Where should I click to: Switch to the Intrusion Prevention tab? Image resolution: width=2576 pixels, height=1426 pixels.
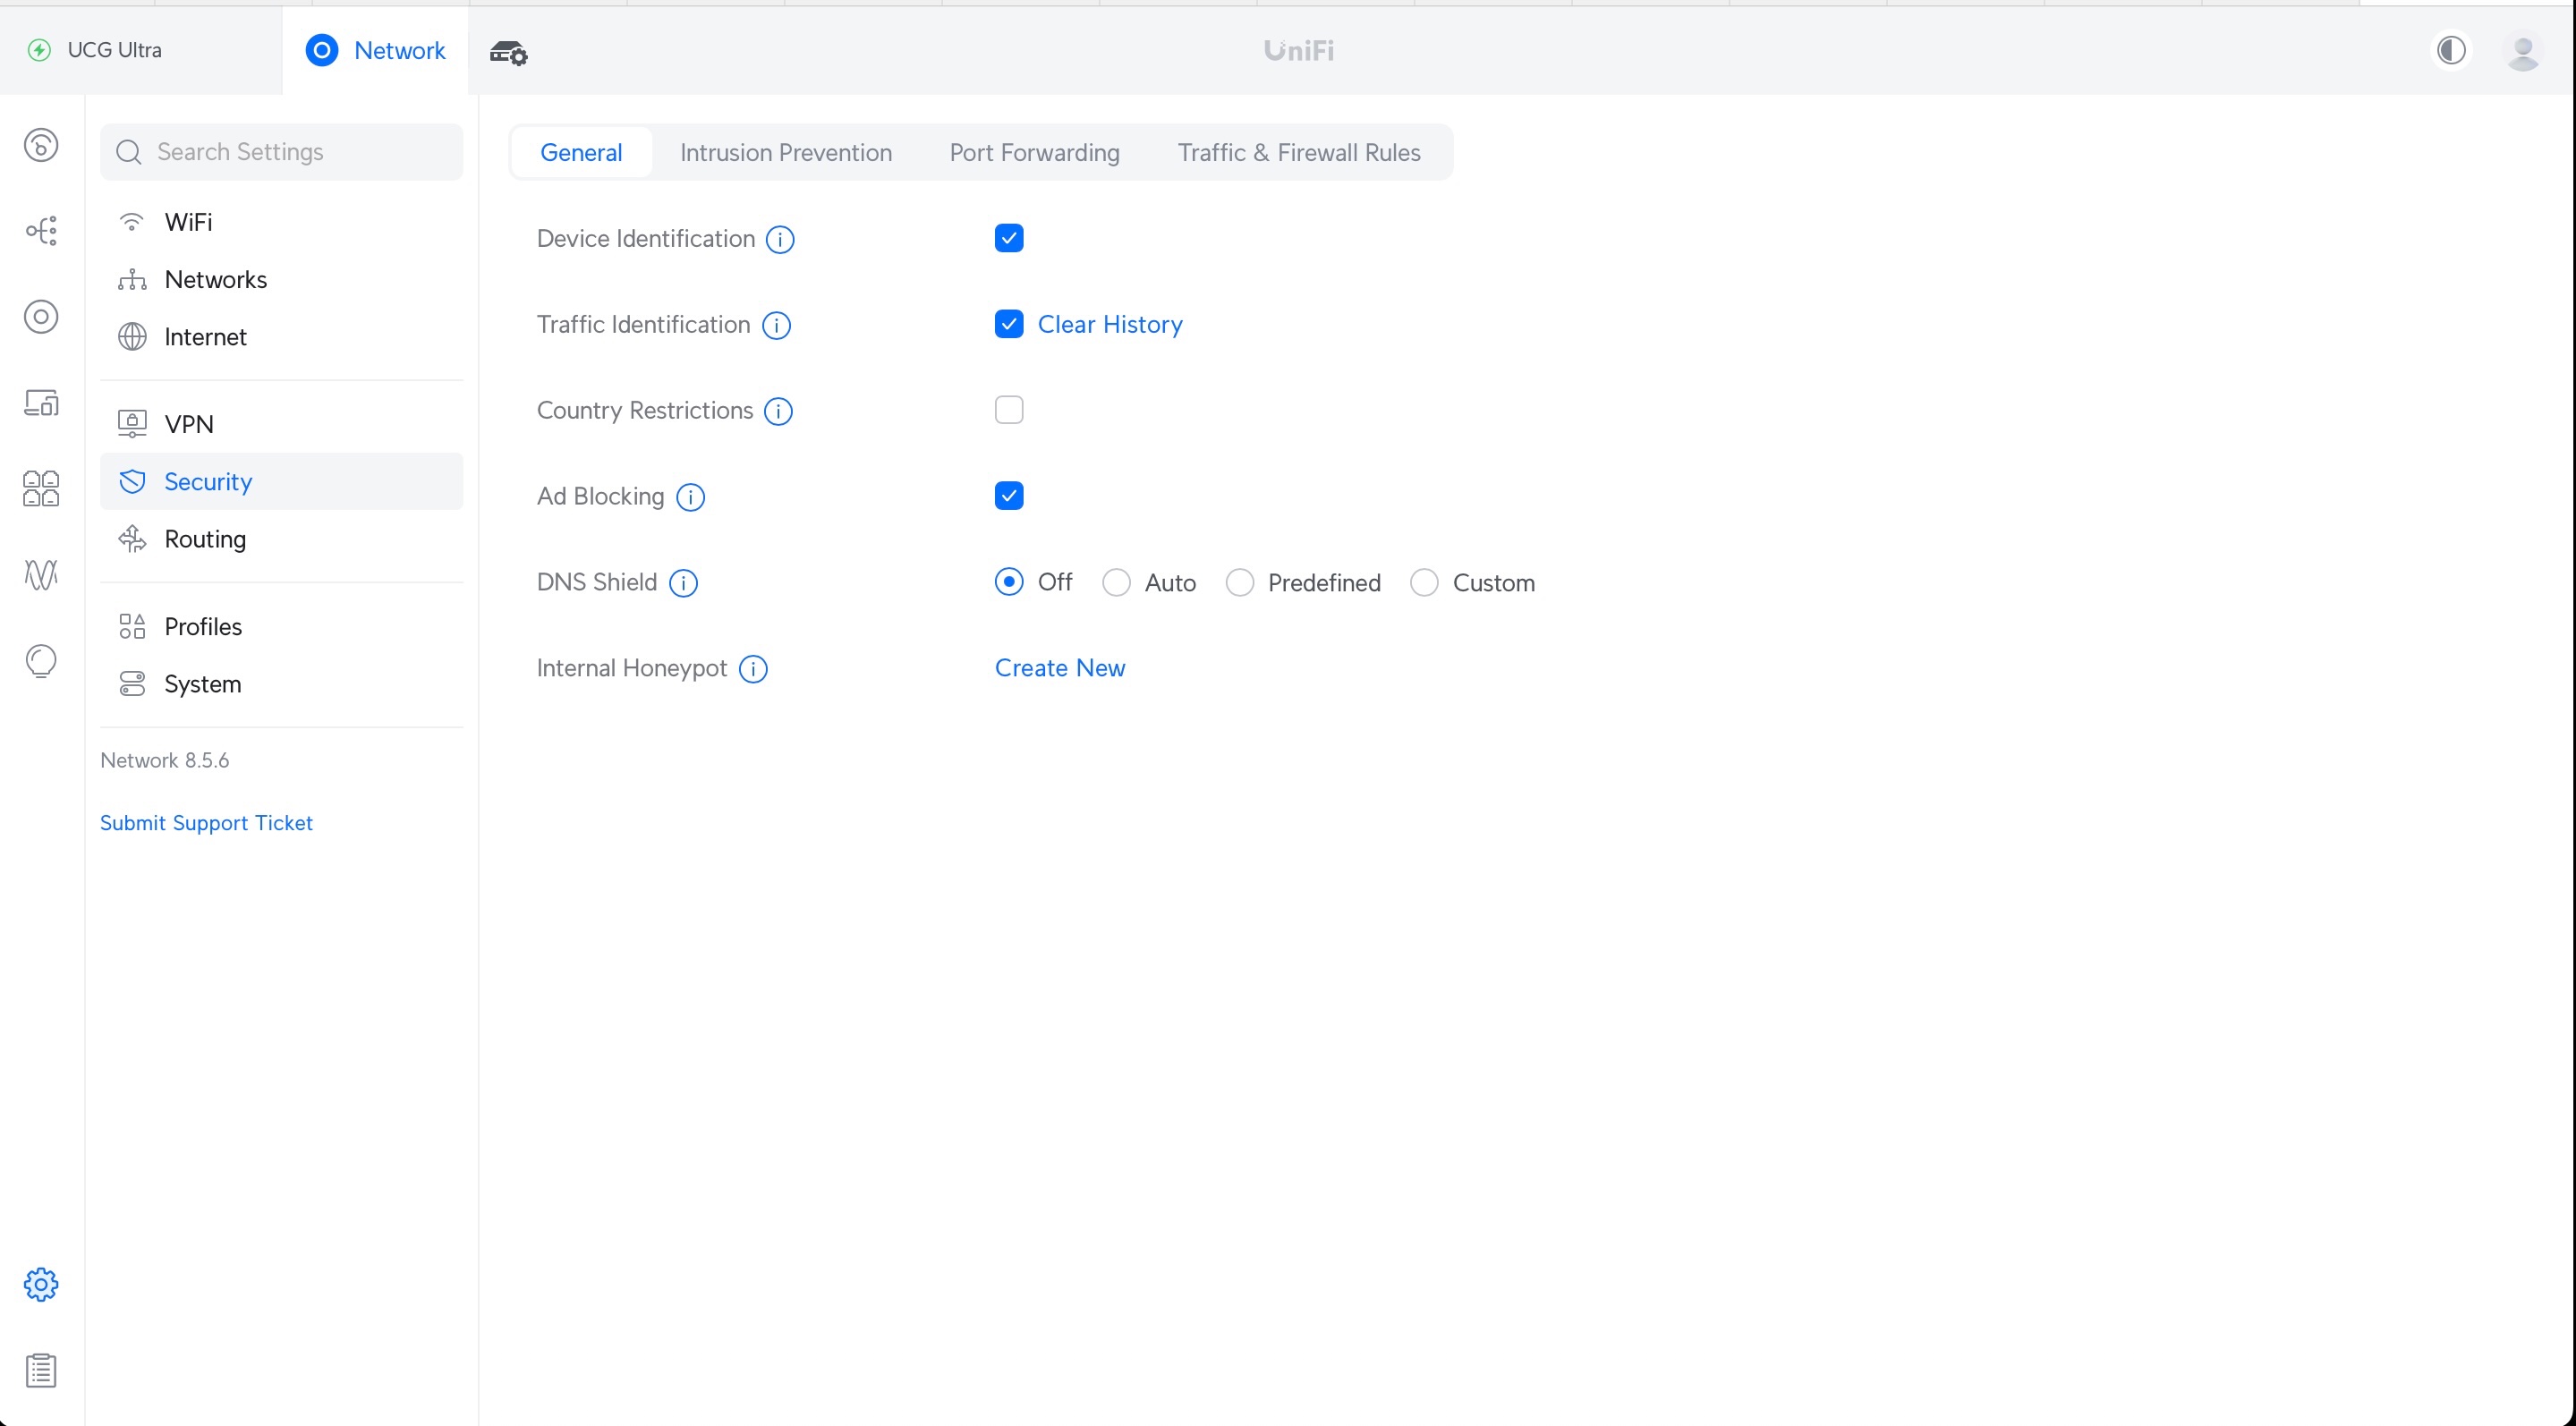click(x=785, y=152)
